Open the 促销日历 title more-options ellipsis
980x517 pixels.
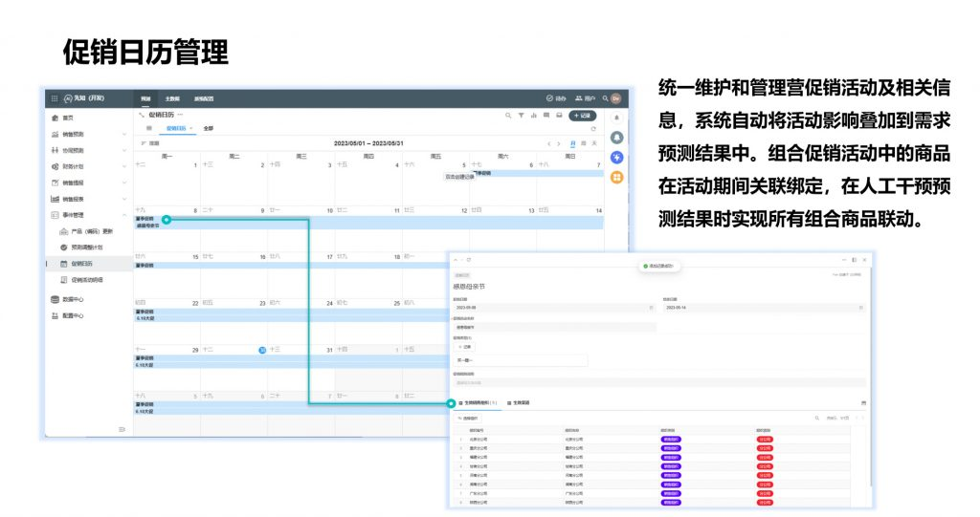[x=180, y=115]
